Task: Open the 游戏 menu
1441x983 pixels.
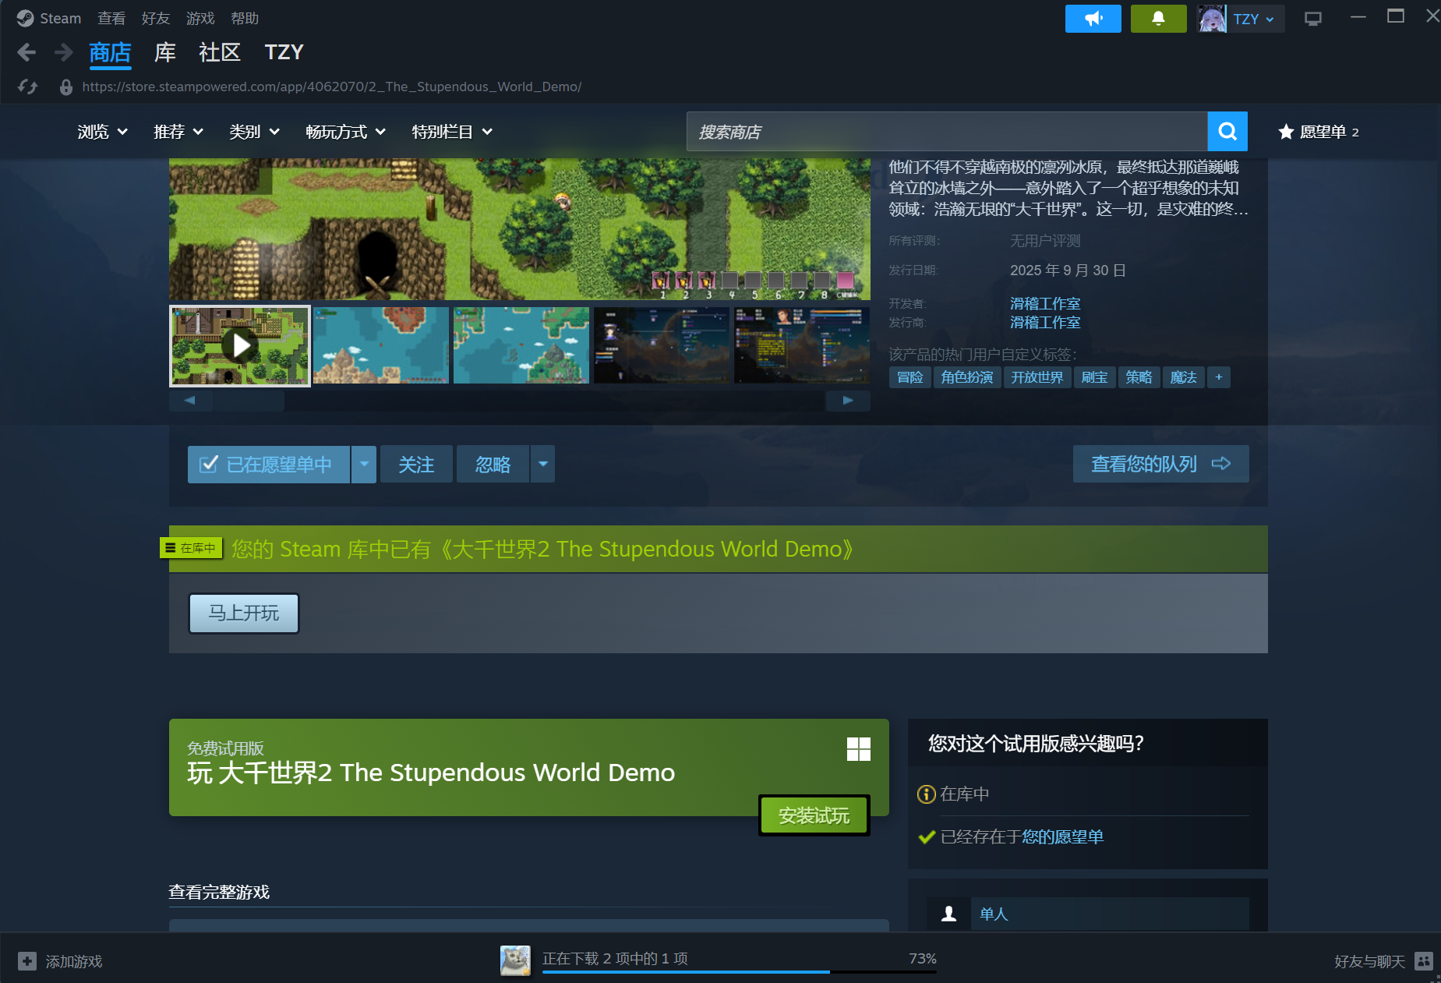Action: pyautogui.click(x=200, y=18)
